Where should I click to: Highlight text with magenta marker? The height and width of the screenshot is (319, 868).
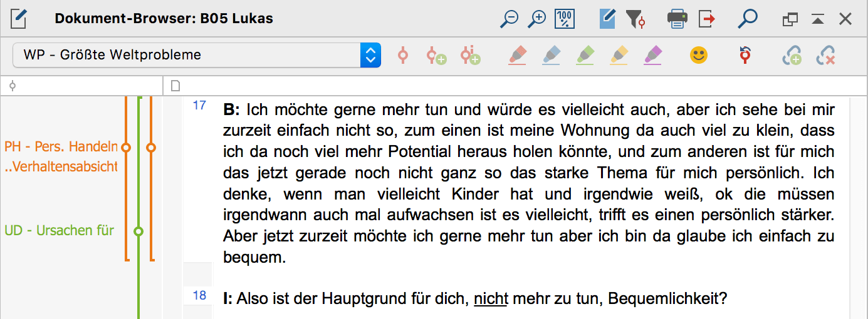pos(652,56)
